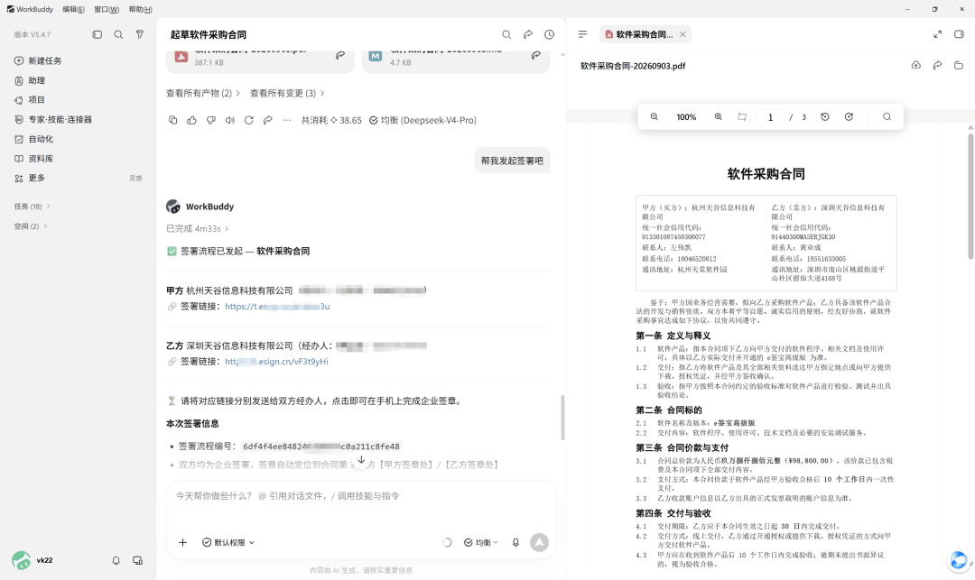Copy the assistant reply

172,121
